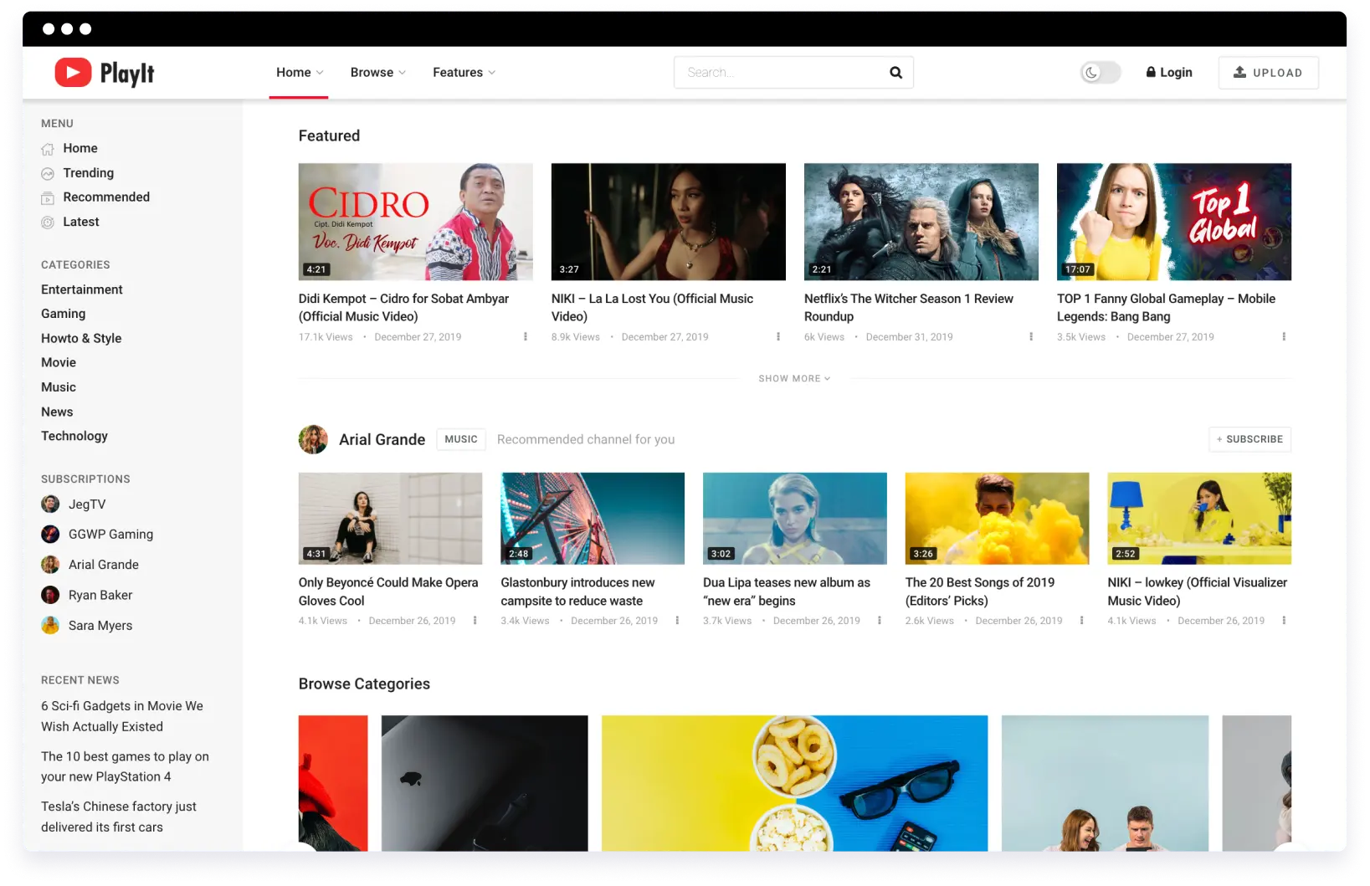
Task: Open Recommended from sidebar menu
Action: tap(106, 197)
